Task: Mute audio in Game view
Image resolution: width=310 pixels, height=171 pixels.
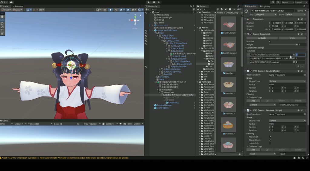Action: point(120,124)
